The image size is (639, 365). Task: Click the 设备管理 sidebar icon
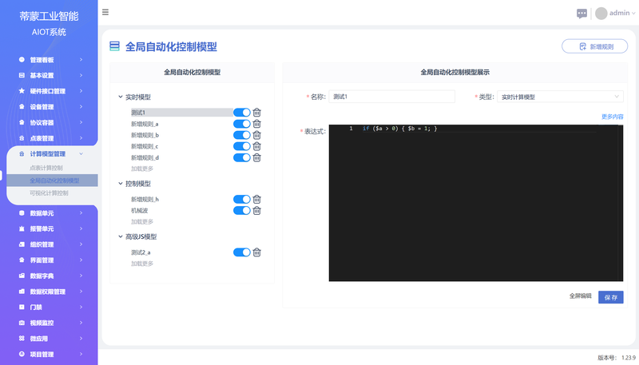(x=22, y=107)
